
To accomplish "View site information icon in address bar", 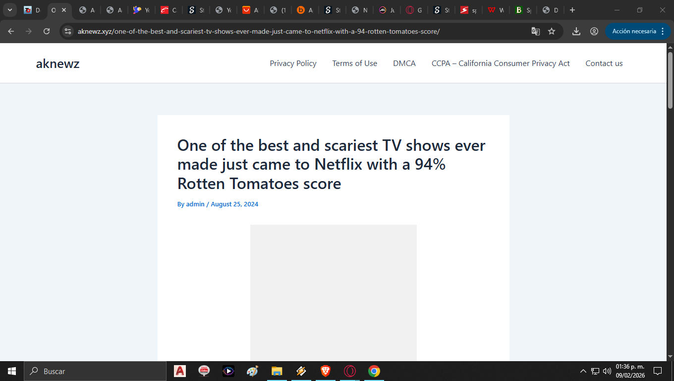I will [68, 31].
